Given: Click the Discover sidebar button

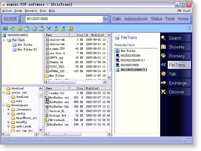Looking at the screenshot, I should [x=179, y=92].
